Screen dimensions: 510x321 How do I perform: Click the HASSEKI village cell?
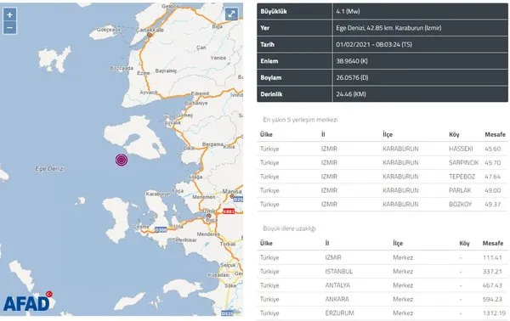point(461,149)
